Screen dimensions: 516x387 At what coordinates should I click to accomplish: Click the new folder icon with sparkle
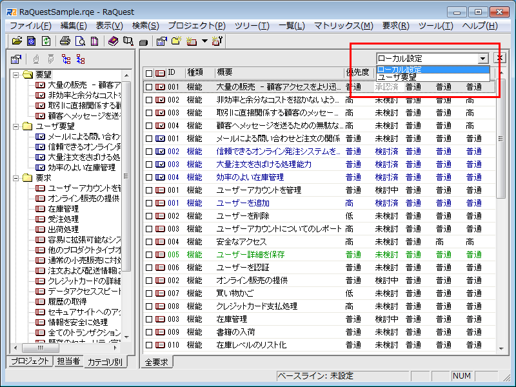[176, 41]
